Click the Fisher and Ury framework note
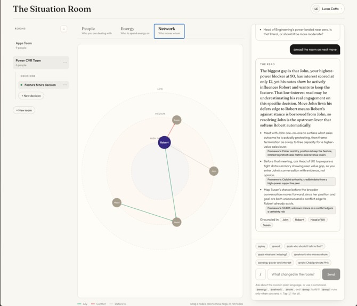This screenshot has width=357, height=306. tap(301, 153)
